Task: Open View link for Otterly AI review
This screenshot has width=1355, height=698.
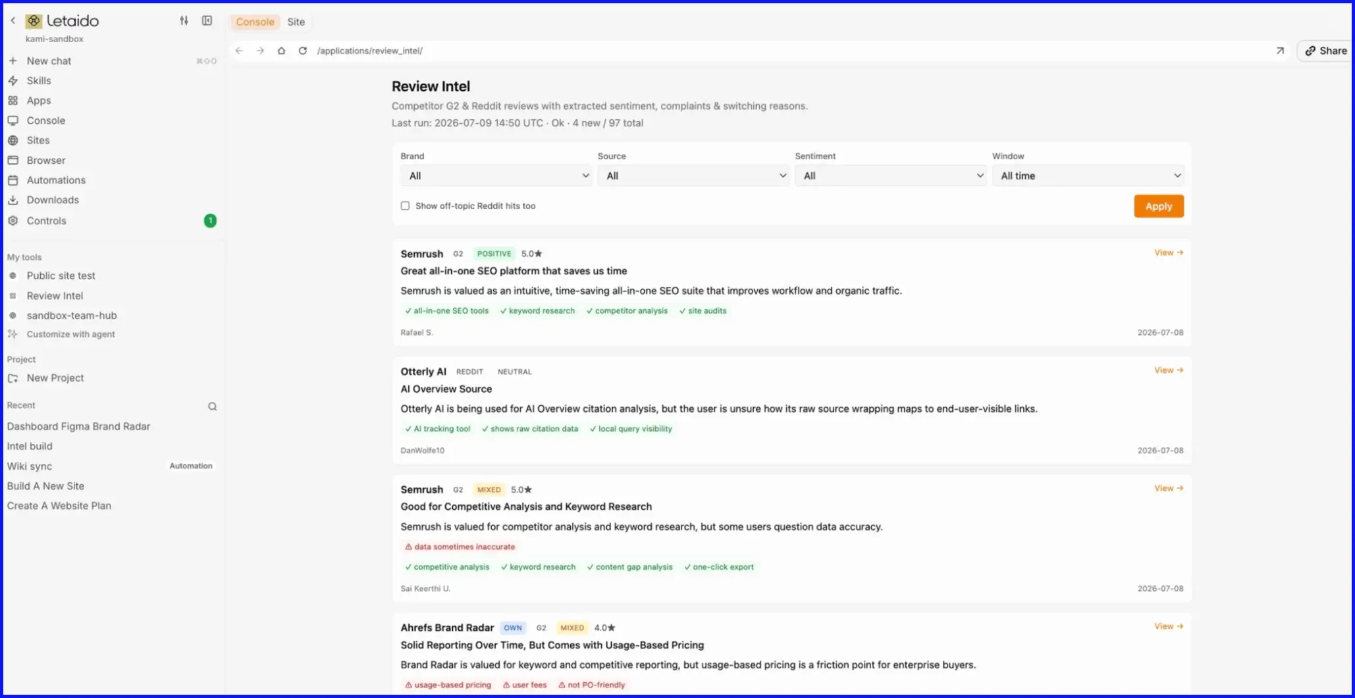Action: (x=1168, y=370)
